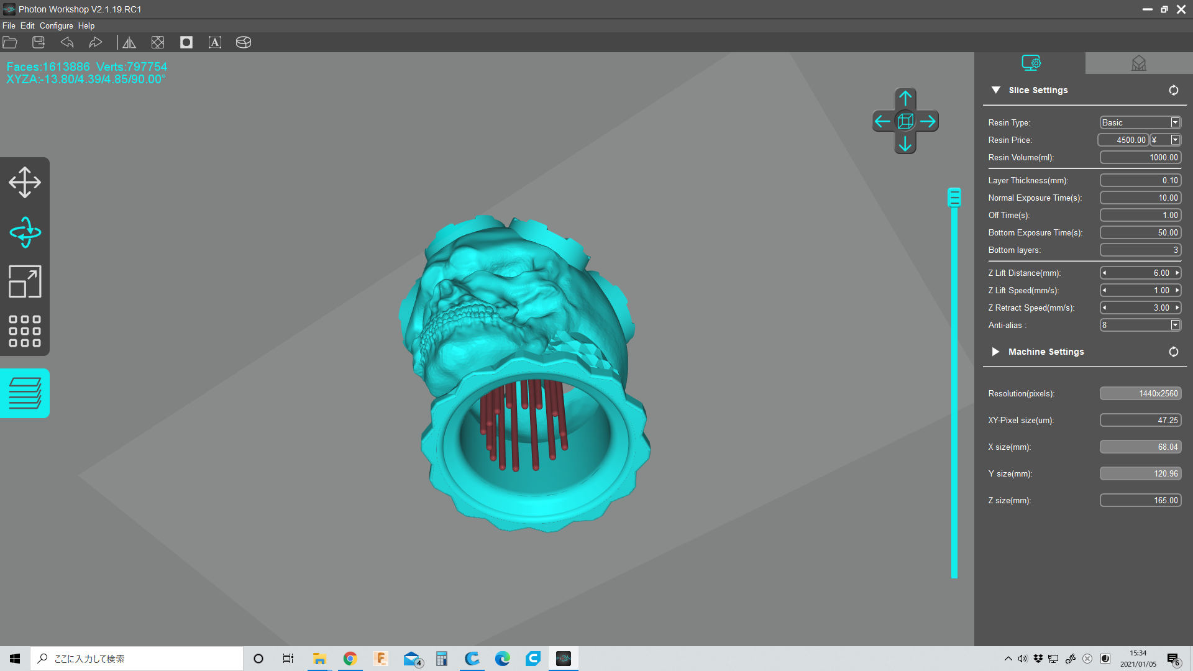The width and height of the screenshot is (1193, 671).
Task: Select the mirror tool icon
Action: [129, 42]
